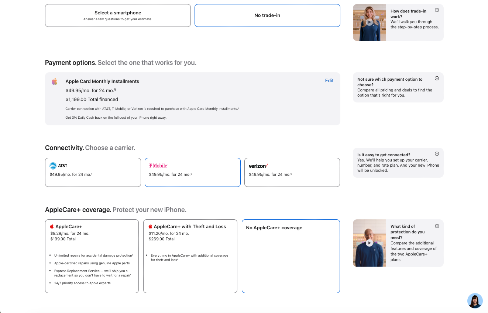Click the AT&T globe logo
This screenshot has width=488, height=313.
pyautogui.click(x=53, y=166)
